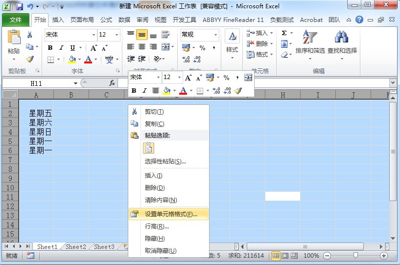
Task: Click the mini toolbar red font color
Action: (x=183, y=91)
